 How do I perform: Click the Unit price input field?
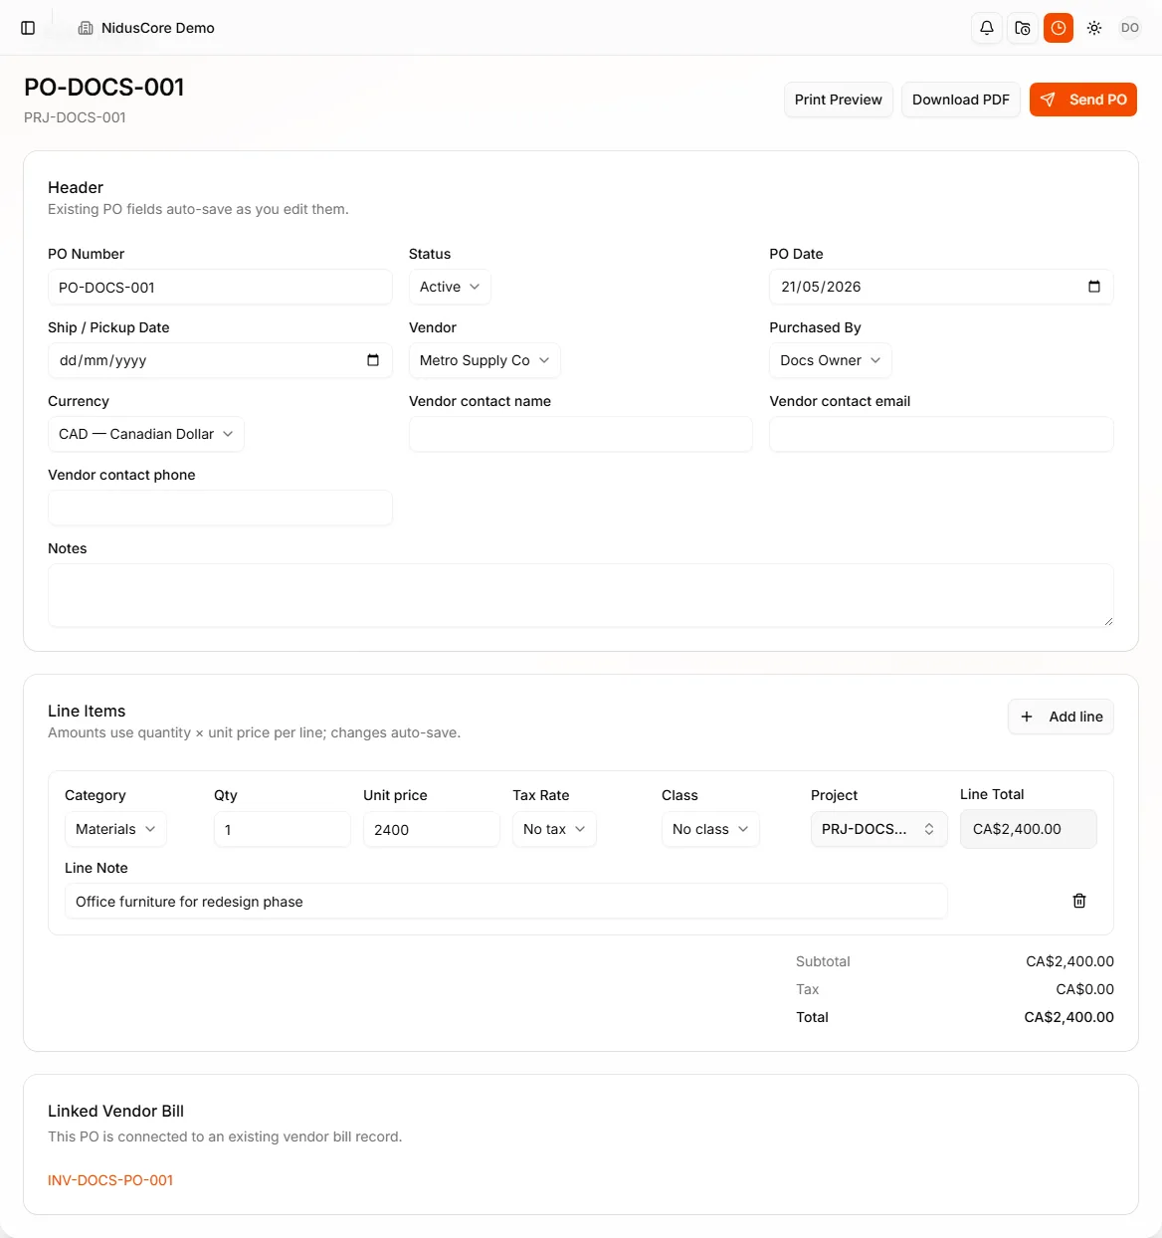(432, 829)
